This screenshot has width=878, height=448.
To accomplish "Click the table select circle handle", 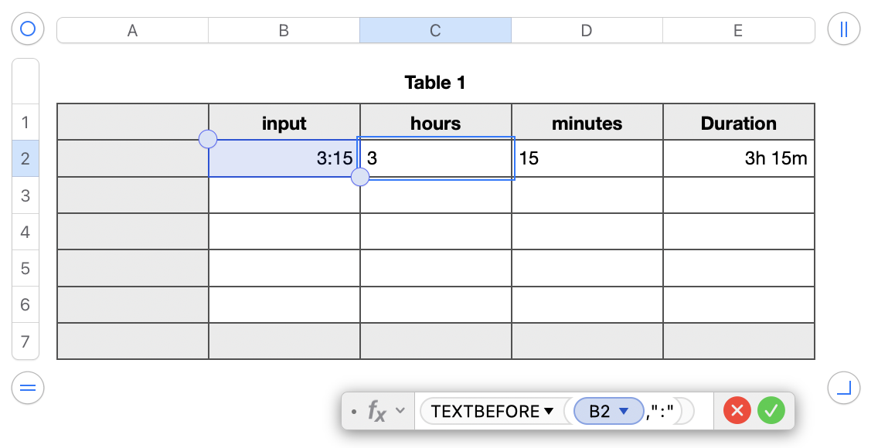I will [x=28, y=29].
